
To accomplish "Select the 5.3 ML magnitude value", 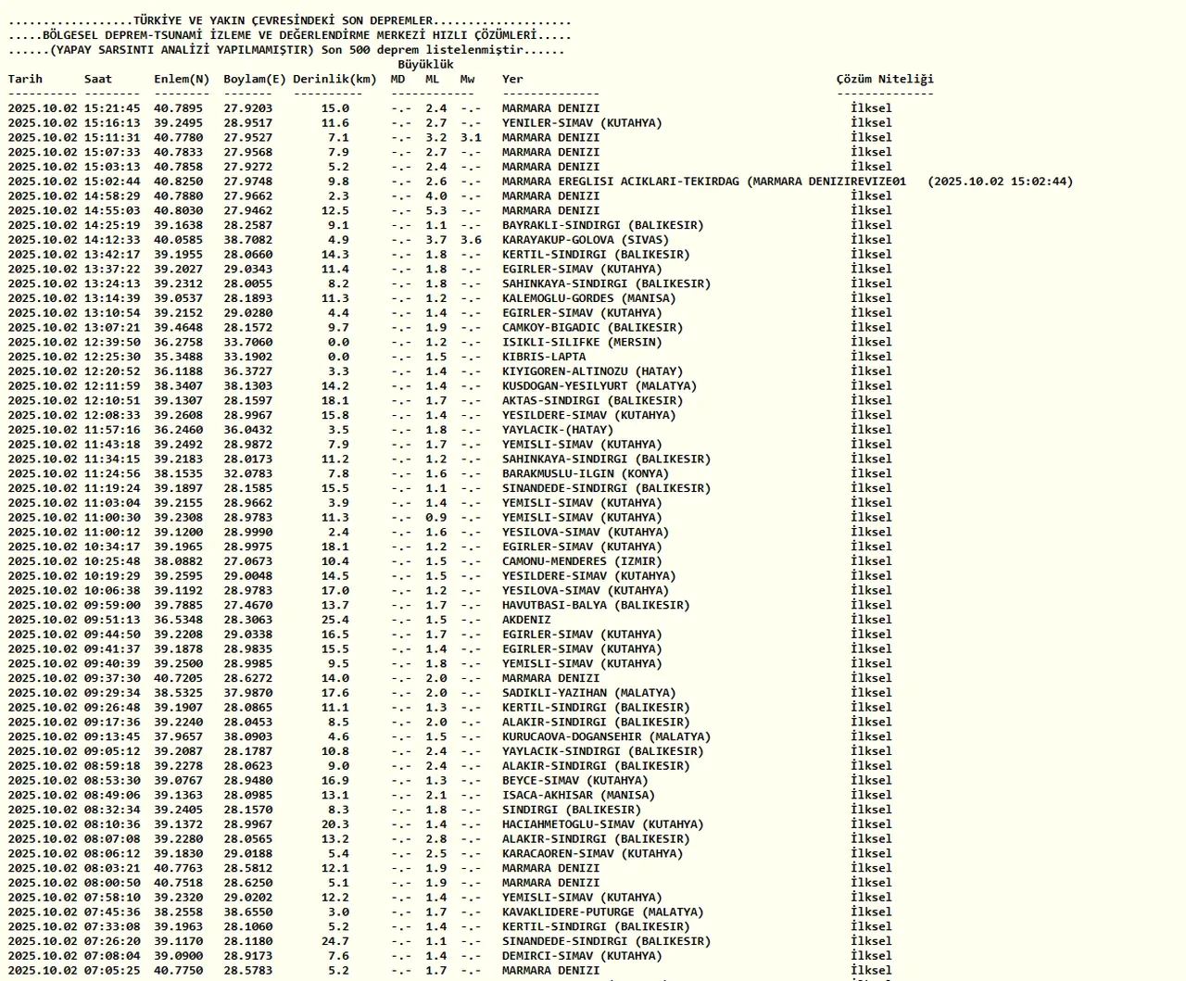I will coord(435,210).
